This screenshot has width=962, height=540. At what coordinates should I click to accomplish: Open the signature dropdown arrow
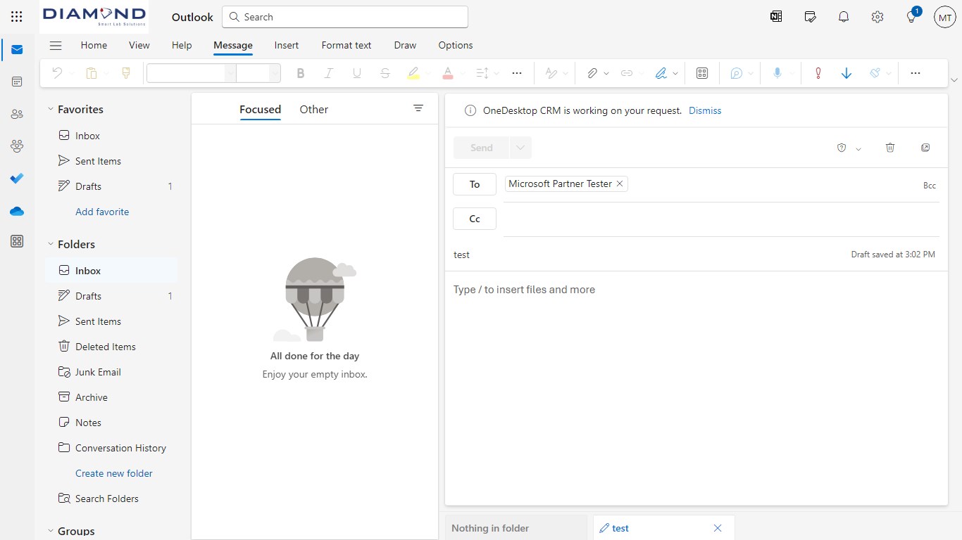[x=675, y=73]
